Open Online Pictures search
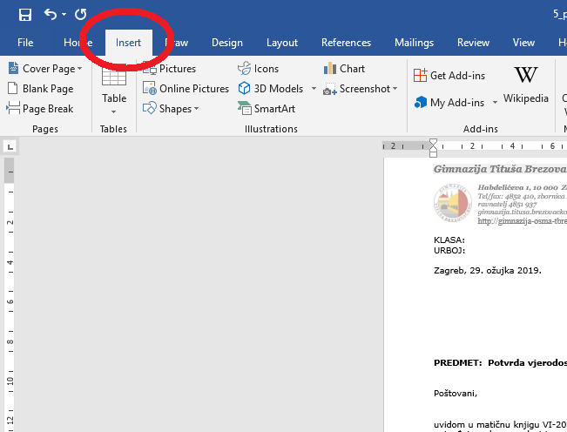The height and width of the screenshot is (432, 567). click(x=186, y=89)
